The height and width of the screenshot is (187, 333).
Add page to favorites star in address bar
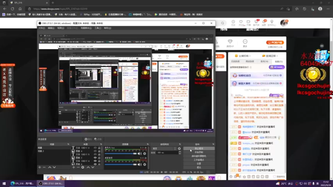288,9
